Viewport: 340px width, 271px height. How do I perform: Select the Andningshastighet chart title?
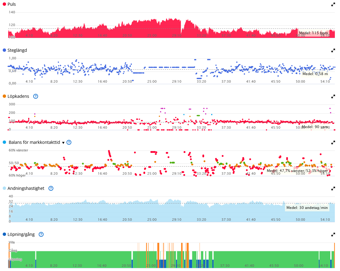(26, 188)
